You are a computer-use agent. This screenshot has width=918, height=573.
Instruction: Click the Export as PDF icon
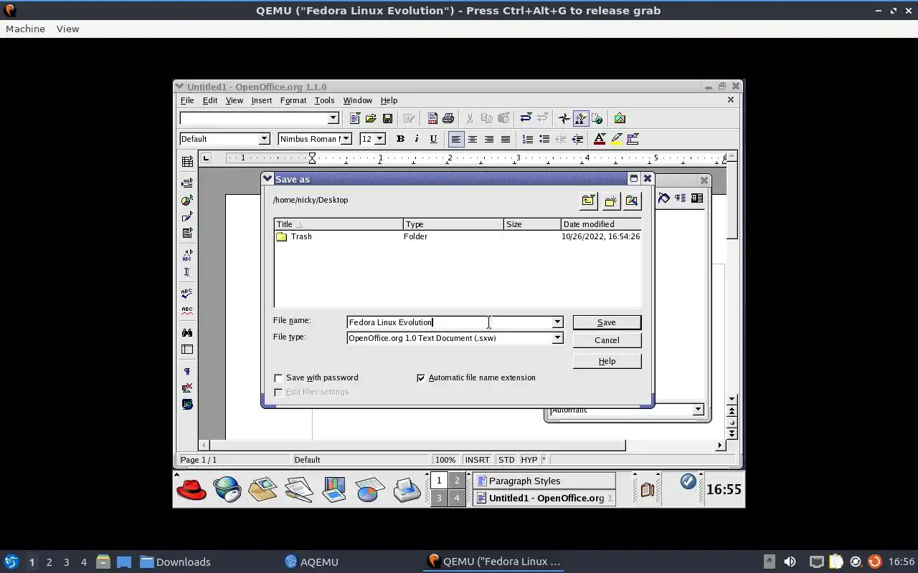click(432, 118)
